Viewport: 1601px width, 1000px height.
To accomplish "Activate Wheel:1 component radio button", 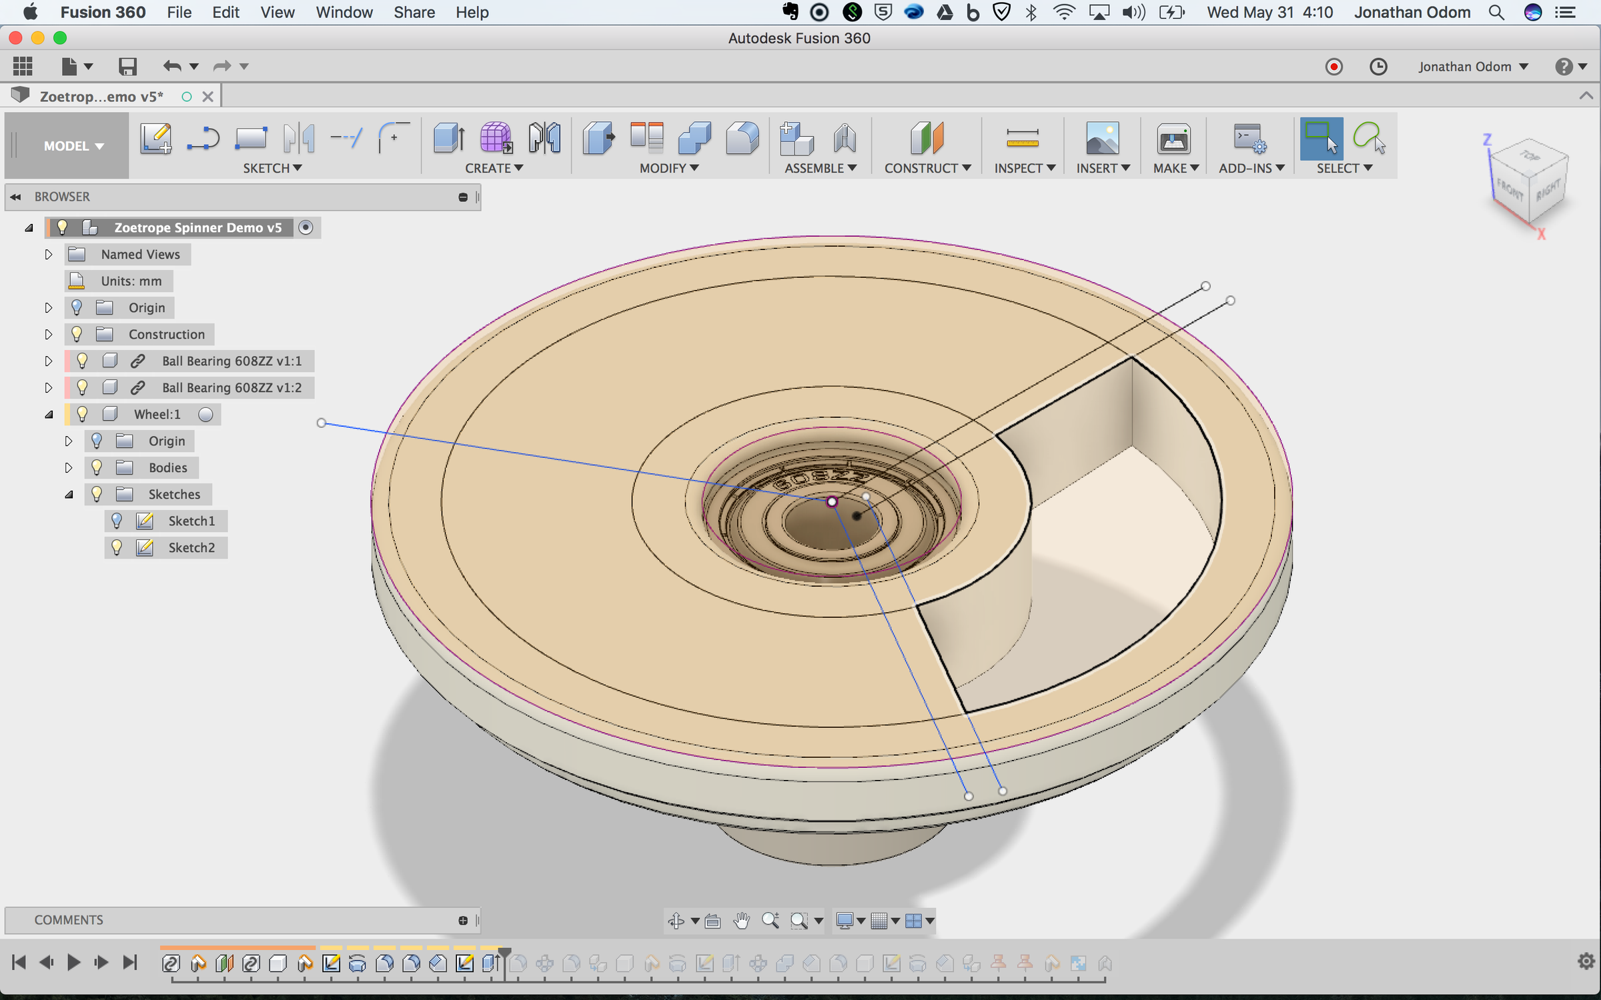I will pyautogui.click(x=206, y=415).
